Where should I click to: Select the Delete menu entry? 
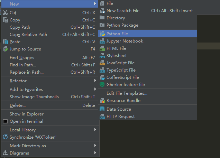coord(18,105)
